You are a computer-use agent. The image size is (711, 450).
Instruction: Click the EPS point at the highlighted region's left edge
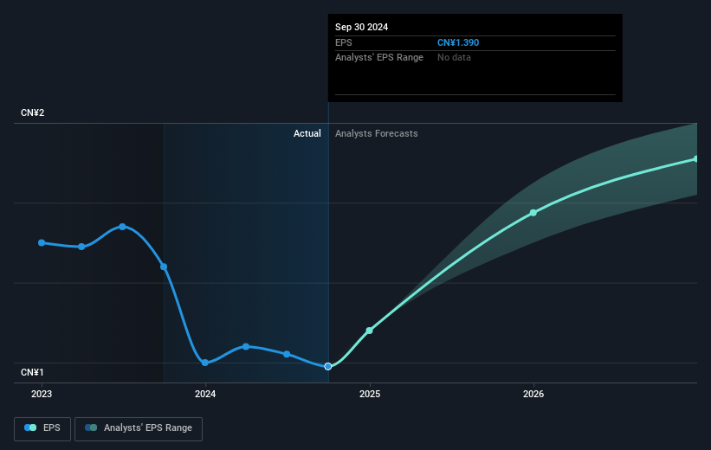pyautogui.click(x=164, y=267)
